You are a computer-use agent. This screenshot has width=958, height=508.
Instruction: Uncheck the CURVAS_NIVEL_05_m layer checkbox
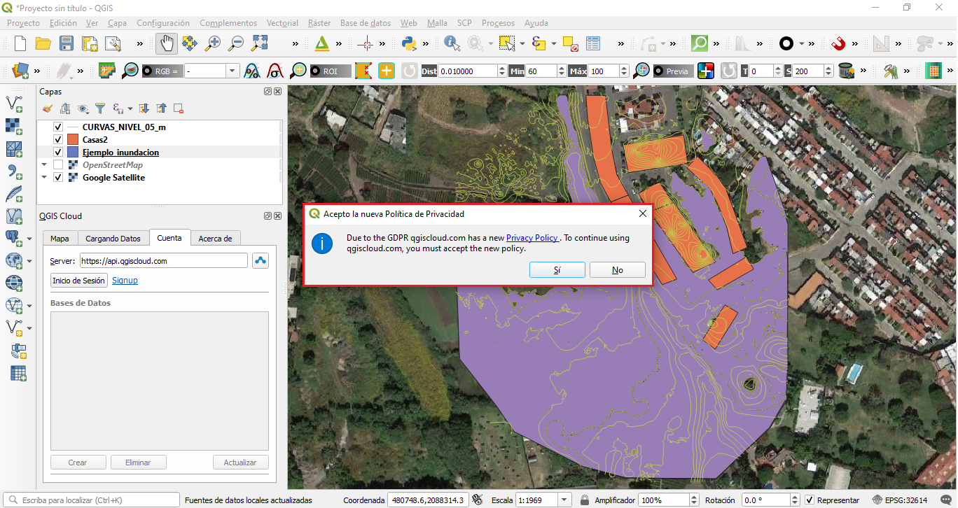click(58, 127)
